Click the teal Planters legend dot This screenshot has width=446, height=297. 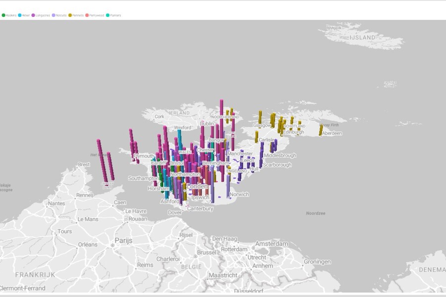click(x=109, y=15)
